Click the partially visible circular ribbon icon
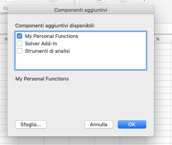 (x=123, y=1)
